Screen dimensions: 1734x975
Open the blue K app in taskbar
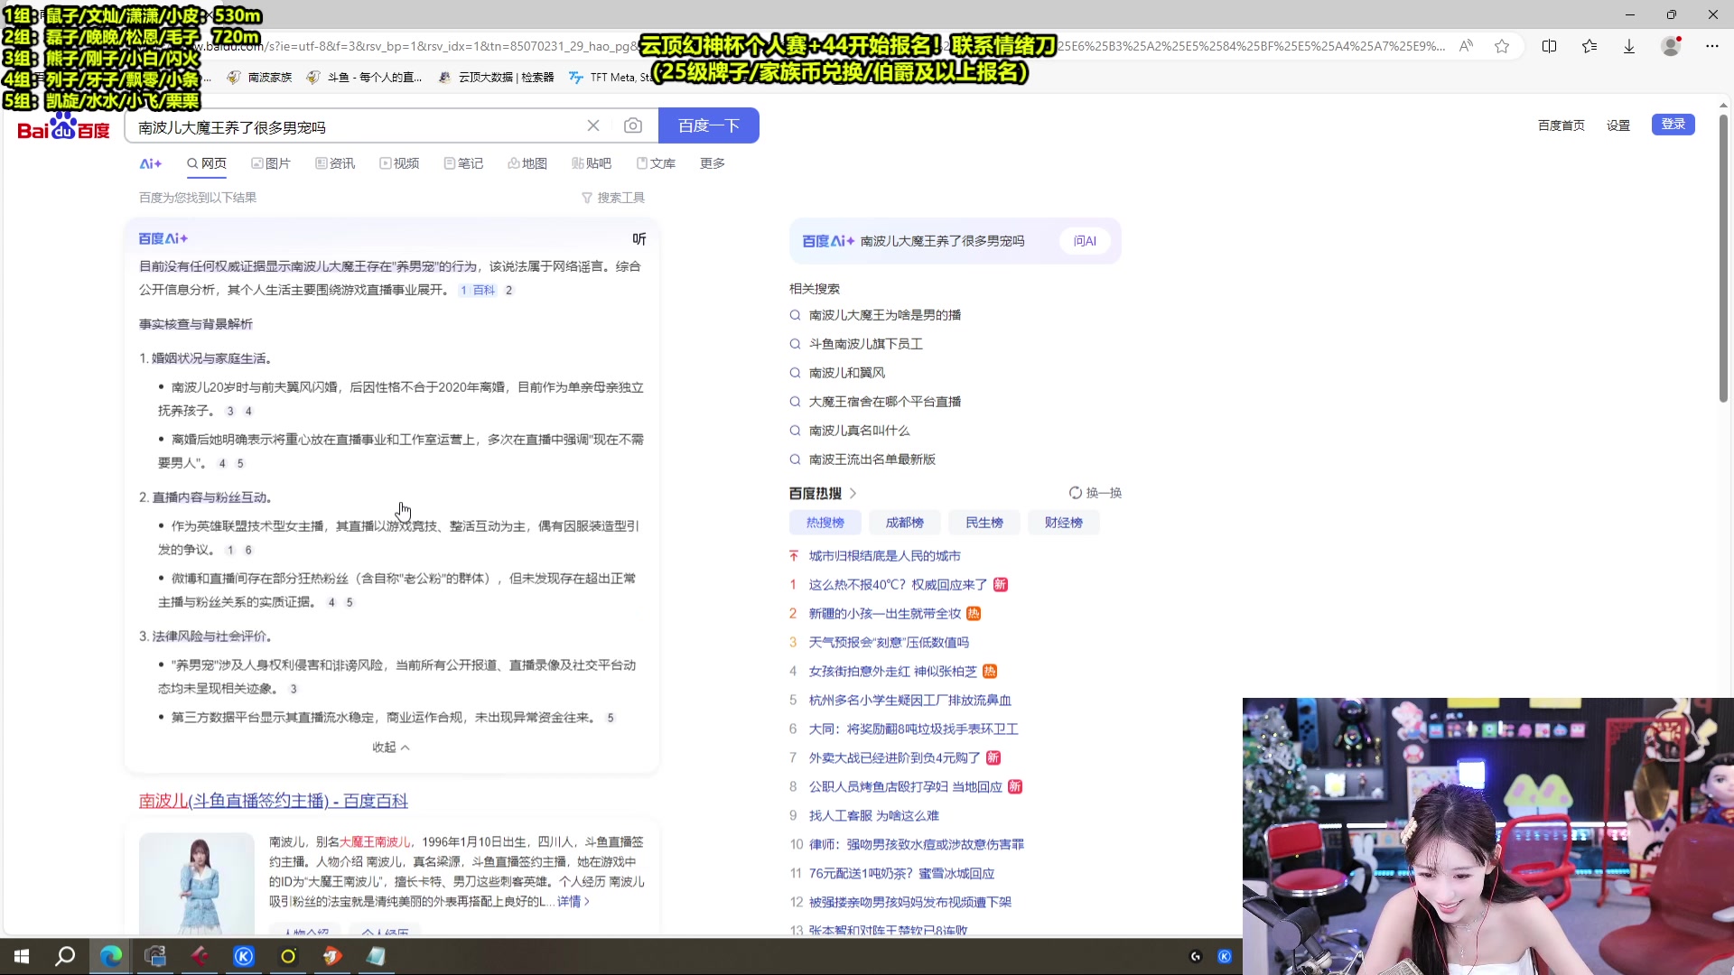pyautogui.click(x=244, y=956)
